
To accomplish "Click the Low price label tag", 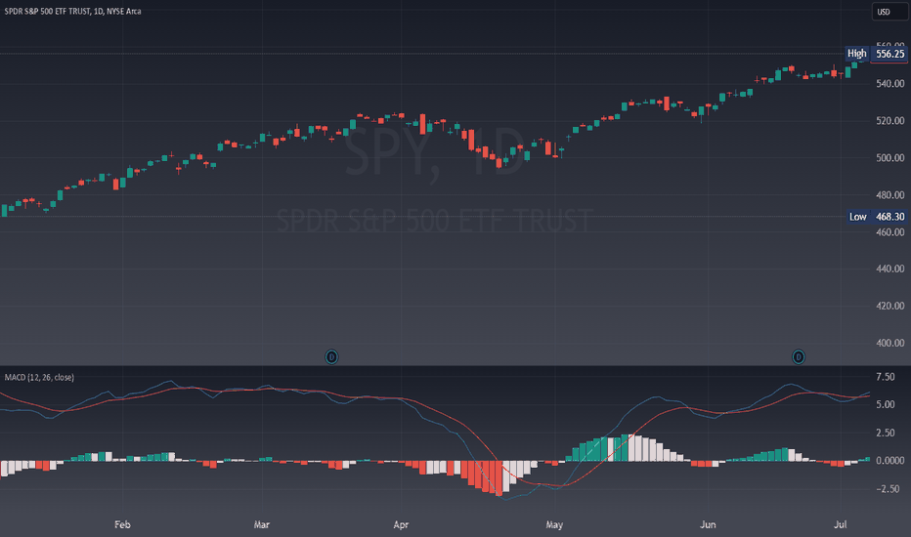I will (857, 217).
